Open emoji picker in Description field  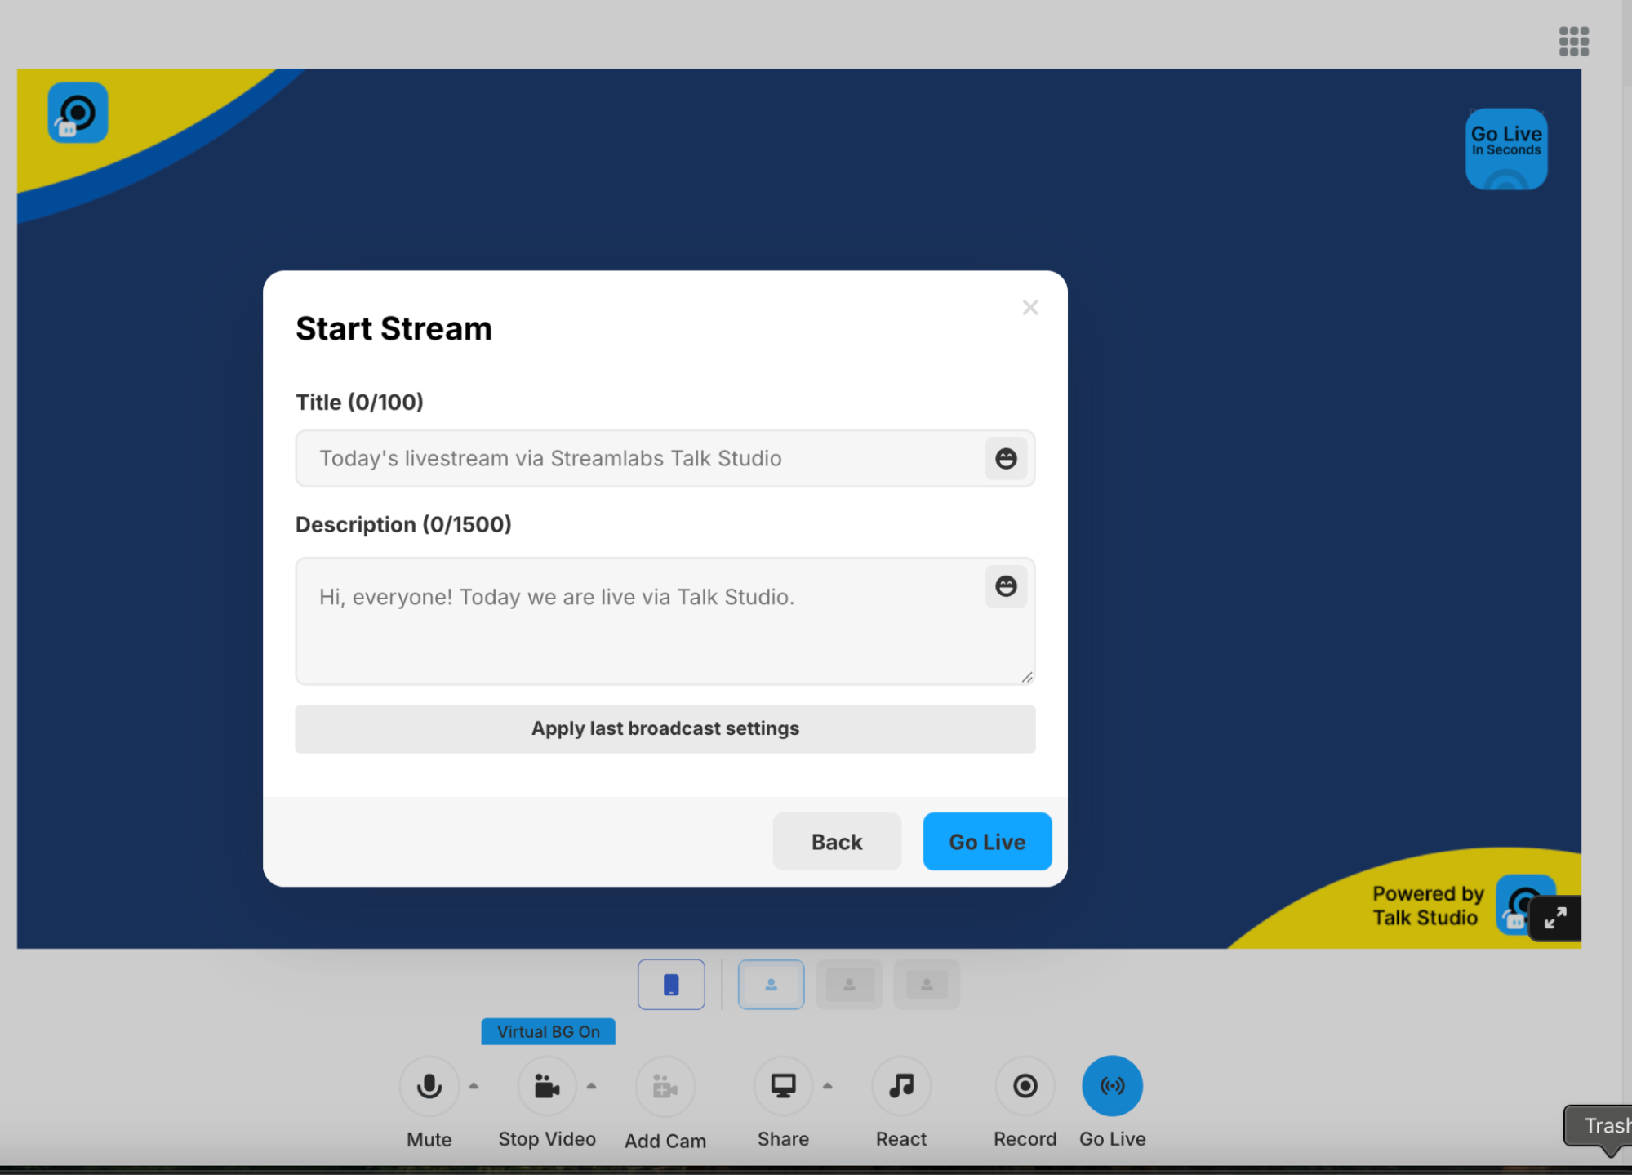(1006, 586)
